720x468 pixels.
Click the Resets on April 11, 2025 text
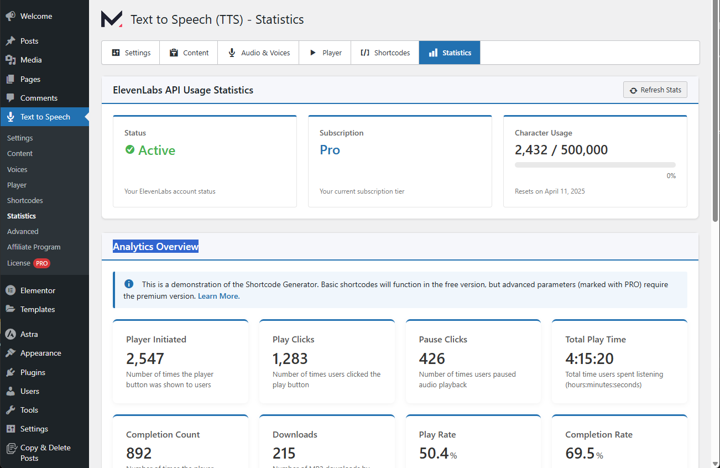tap(550, 191)
